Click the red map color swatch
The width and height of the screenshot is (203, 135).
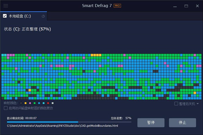tap(48, 103)
